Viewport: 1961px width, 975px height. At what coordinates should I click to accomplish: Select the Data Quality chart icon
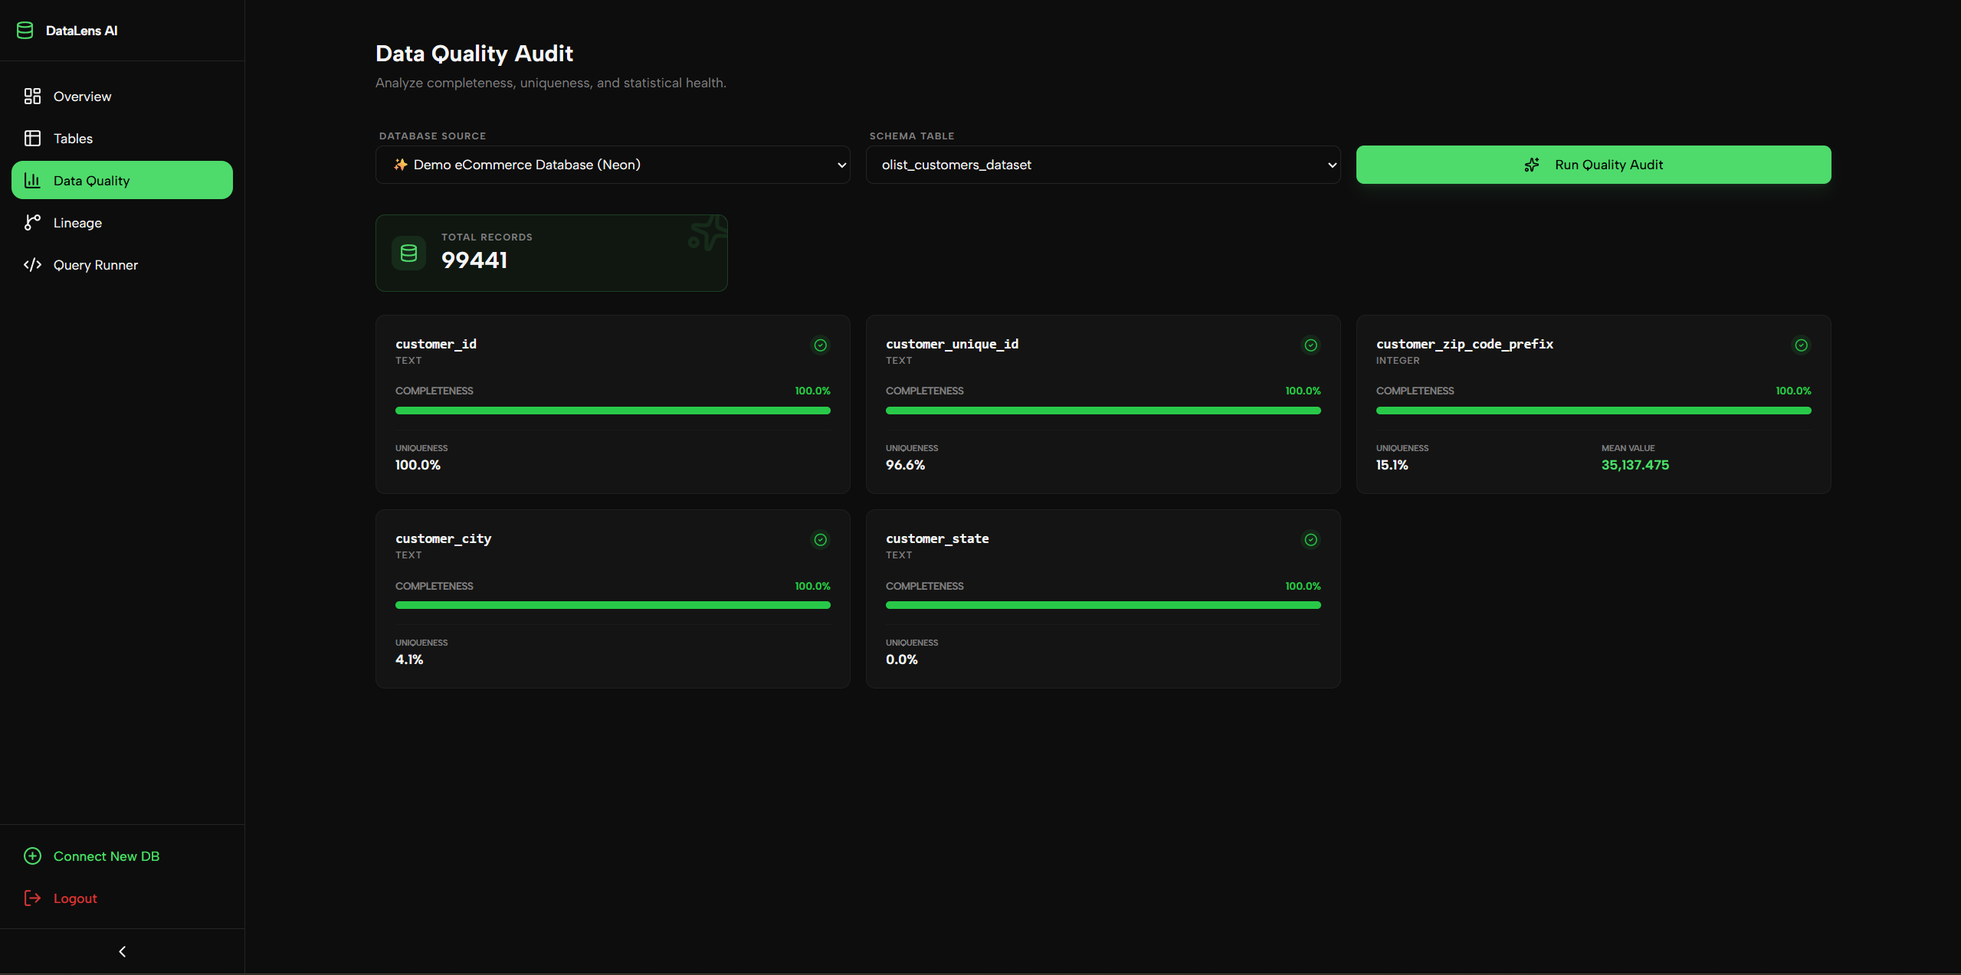point(32,180)
